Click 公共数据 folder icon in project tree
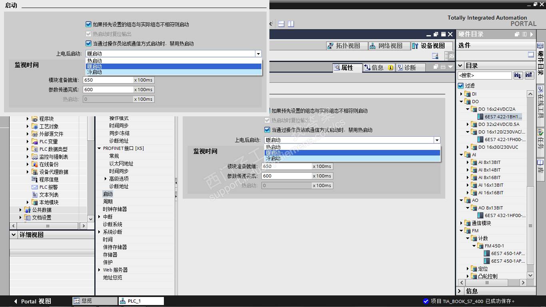The image size is (546, 307). (28, 210)
